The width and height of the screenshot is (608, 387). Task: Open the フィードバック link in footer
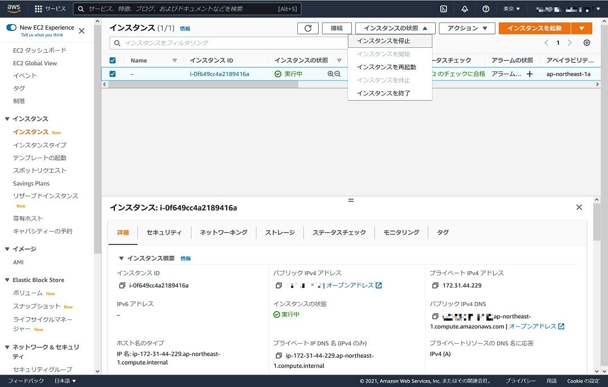coord(25,381)
